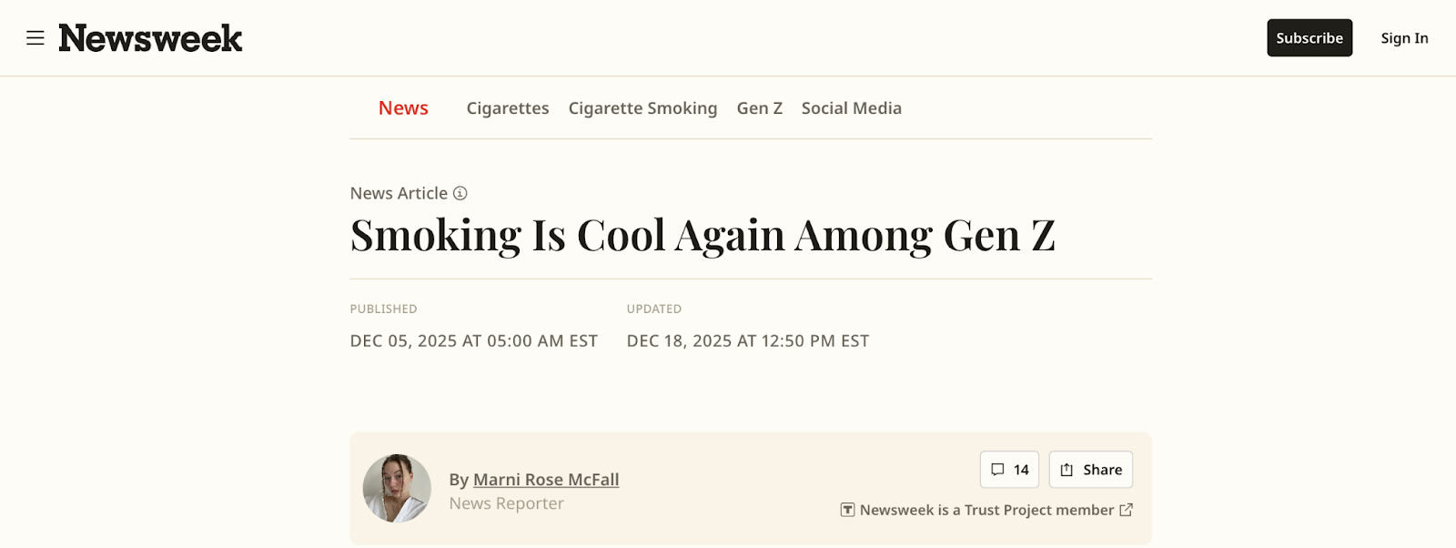
Task: Select the Social Media topic
Action: pyautogui.click(x=851, y=108)
